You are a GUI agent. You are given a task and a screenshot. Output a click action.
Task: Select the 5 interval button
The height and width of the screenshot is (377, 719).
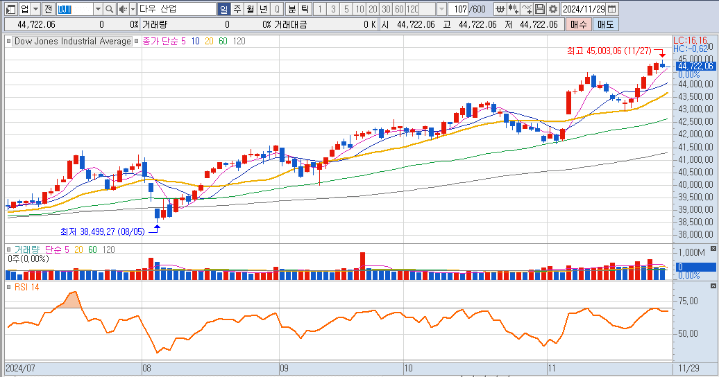click(x=347, y=9)
